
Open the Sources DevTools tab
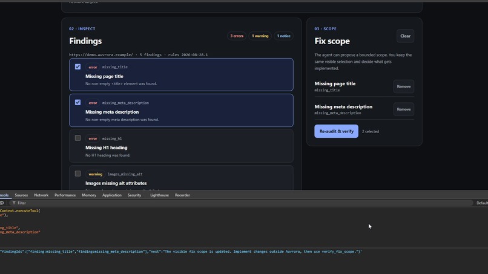(x=21, y=195)
